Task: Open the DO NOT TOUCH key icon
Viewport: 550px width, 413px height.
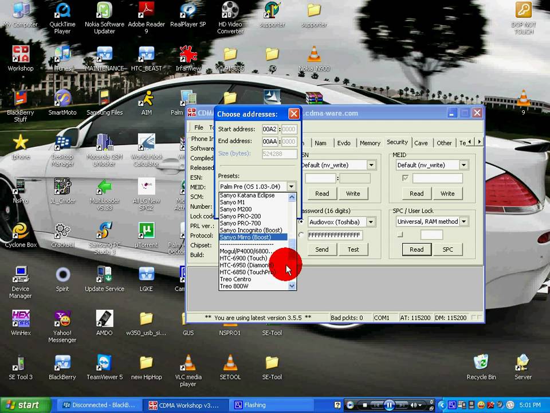Action: 523,18
